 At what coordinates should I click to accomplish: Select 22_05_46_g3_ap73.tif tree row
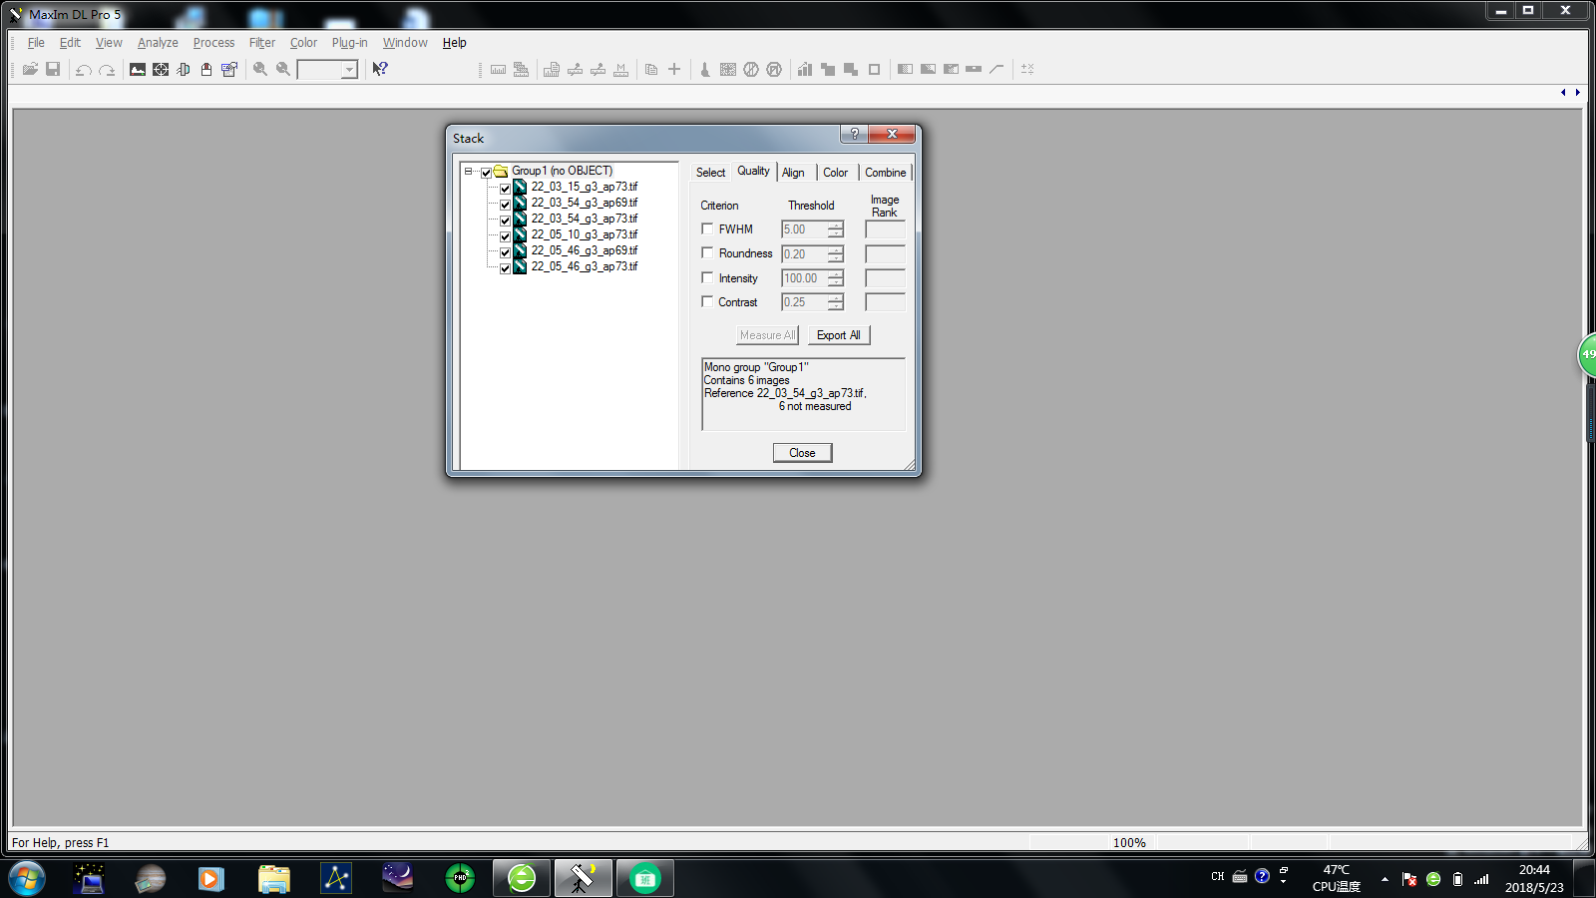pos(585,266)
